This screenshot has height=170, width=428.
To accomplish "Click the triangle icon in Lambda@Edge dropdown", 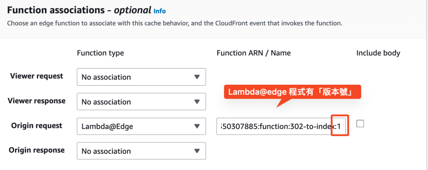I will point(197,126).
